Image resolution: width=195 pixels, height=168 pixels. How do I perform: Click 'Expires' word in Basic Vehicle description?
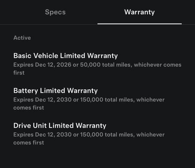click(x=23, y=65)
